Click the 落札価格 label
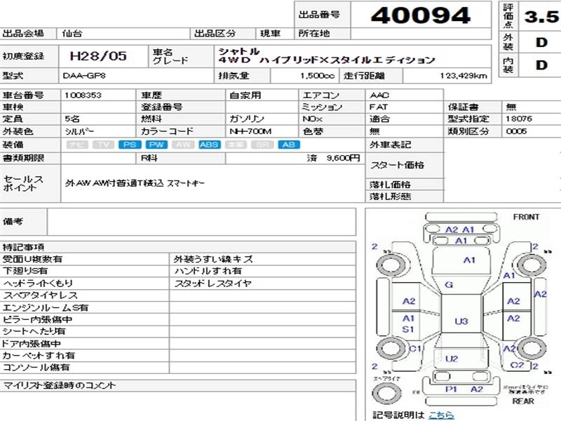Viewport: 561px width, 421px height. click(x=390, y=185)
